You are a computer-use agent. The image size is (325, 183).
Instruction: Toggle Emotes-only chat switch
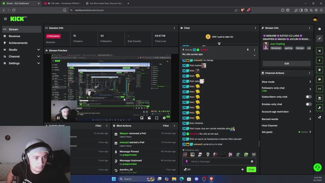(308, 104)
